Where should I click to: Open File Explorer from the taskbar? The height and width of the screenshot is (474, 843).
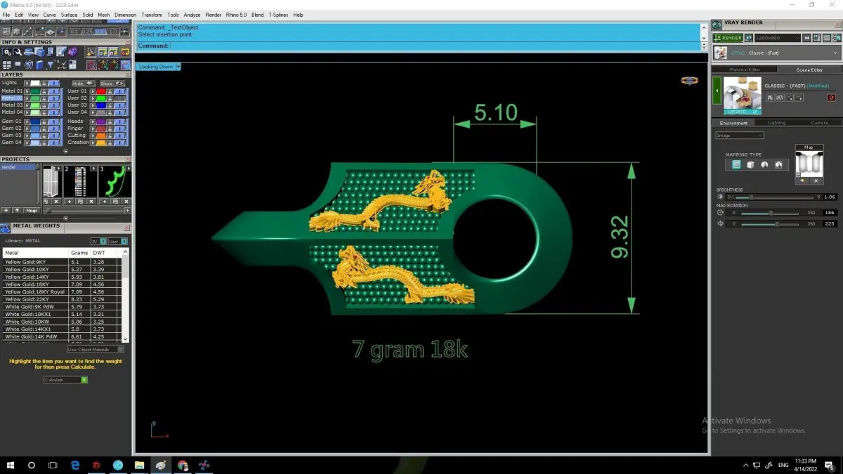(x=139, y=465)
